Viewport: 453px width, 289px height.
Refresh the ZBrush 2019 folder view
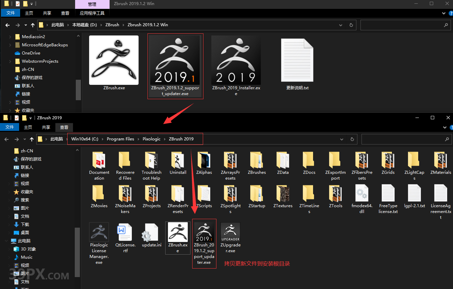pos(352,139)
